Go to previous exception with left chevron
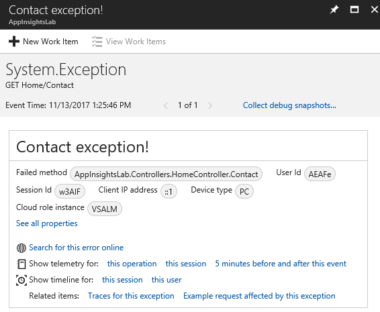Screen dimensions: 380x312 coord(166,105)
